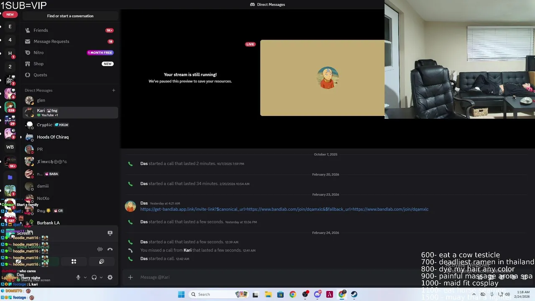Open DM with damiii
The width and height of the screenshot is (535, 301).
click(70, 186)
